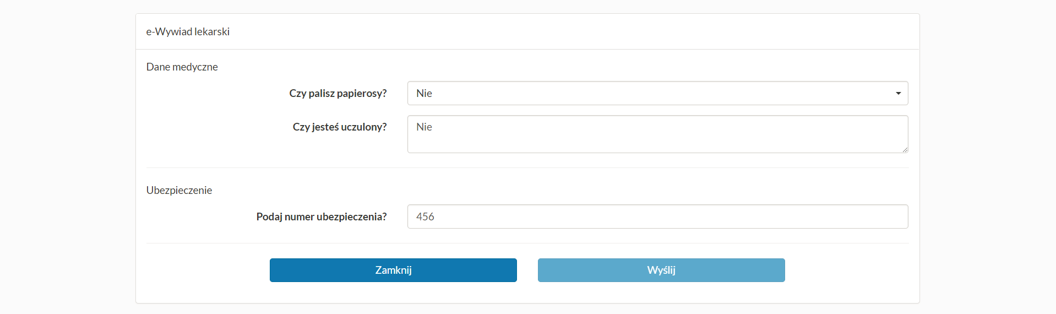The width and height of the screenshot is (1056, 314).
Task: Click the "Podaj numer ubezpieczenia?" label
Action: [321, 216]
